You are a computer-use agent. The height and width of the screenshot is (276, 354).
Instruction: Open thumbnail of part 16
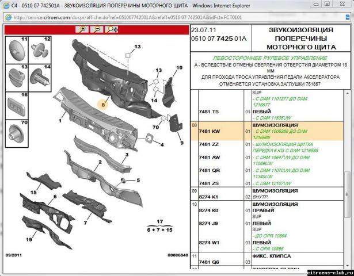click(x=17, y=106)
